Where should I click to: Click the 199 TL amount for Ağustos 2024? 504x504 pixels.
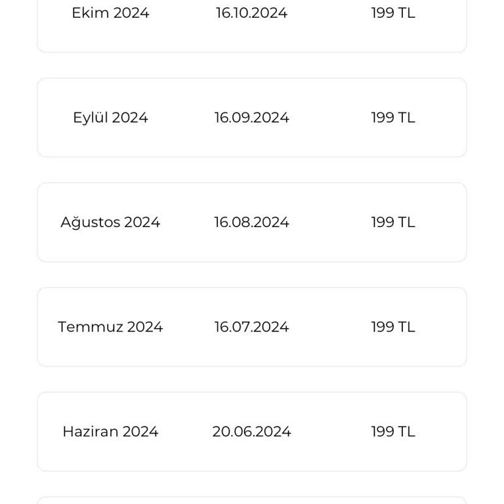(392, 222)
